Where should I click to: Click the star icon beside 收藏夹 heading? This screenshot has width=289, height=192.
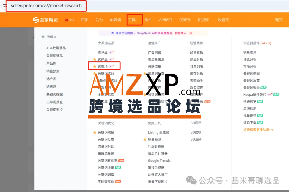43,37
